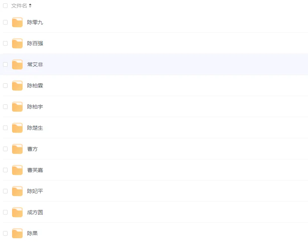The image size is (308, 242).
Task: Click the folder icon beside 曹芙嘉
Action: 17,170
